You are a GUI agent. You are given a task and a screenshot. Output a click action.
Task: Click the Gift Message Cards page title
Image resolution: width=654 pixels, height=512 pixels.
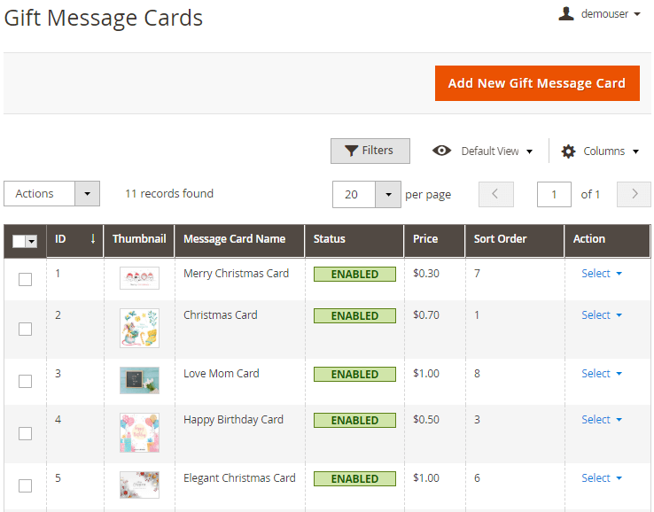(x=103, y=18)
